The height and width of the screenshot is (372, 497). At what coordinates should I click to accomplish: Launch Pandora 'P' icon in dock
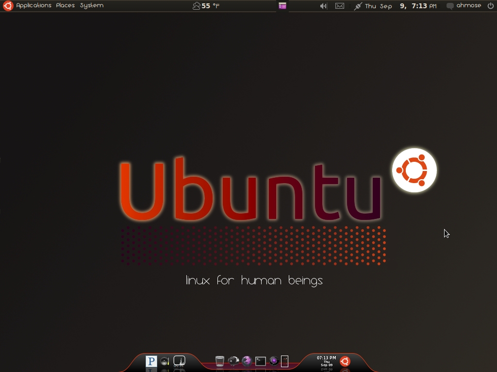(x=151, y=361)
